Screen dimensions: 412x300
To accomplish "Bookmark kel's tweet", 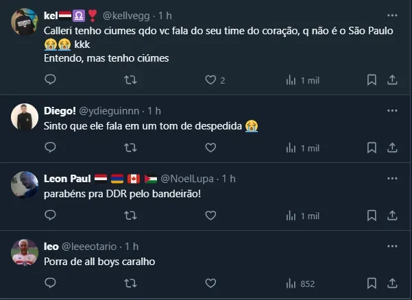I will 371,80.
